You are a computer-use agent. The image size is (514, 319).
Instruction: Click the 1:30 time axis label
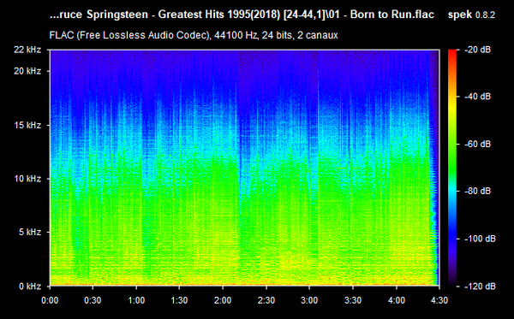pos(179,300)
